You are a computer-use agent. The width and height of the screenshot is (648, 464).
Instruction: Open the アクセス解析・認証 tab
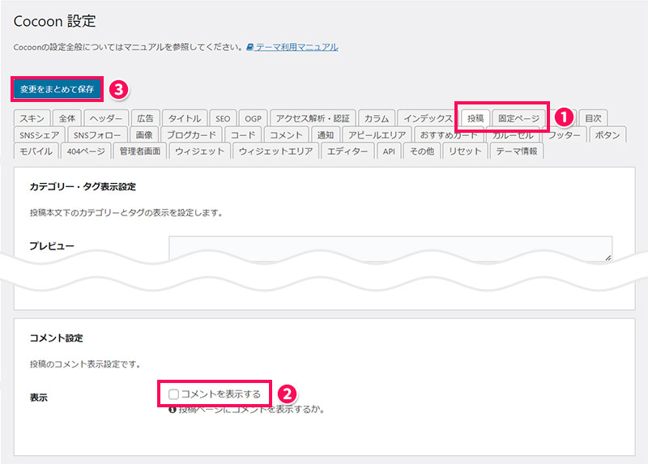[313, 118]
